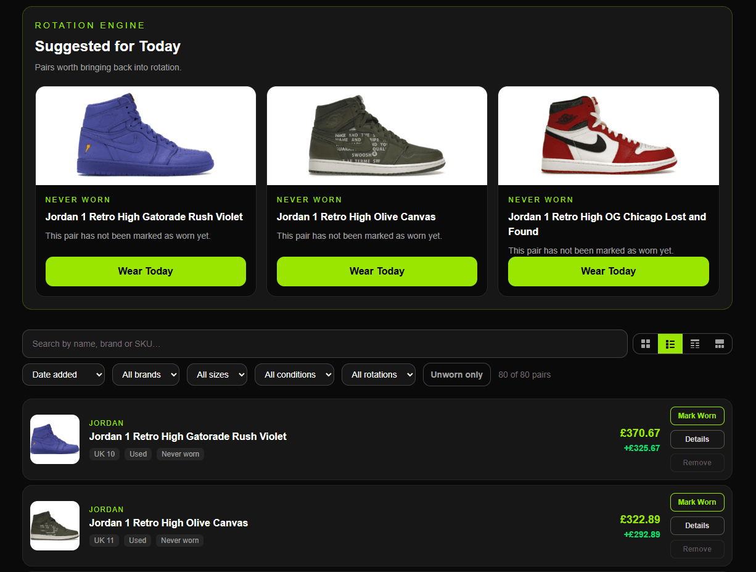Viewport: 756px width, 572px height.
Task: Click the Suggested for Today heading
Action: (x=108, y=46)
